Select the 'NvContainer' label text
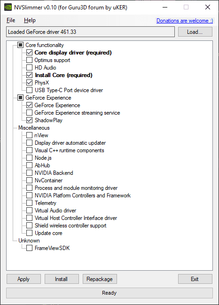 click(48, 180)
